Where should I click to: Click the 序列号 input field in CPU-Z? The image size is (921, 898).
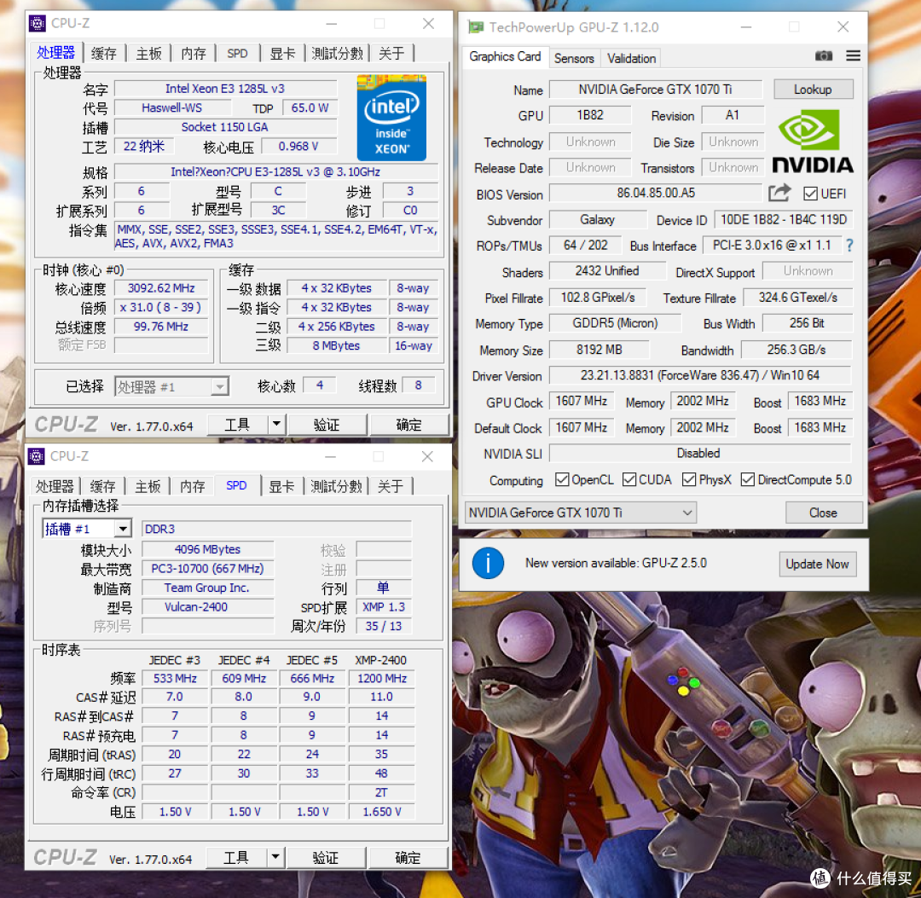pyautogui.click(x=207, y=626)
